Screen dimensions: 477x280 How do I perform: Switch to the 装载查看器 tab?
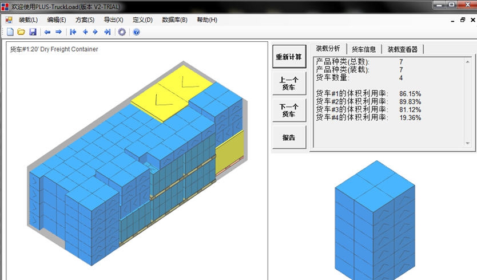402,49
